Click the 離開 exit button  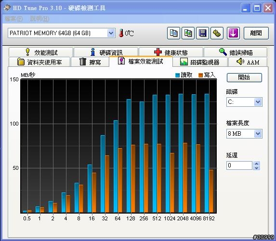tap(256, 33)
